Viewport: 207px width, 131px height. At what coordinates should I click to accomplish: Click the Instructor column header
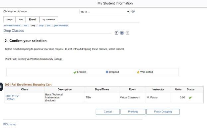(x=158, y=89)
